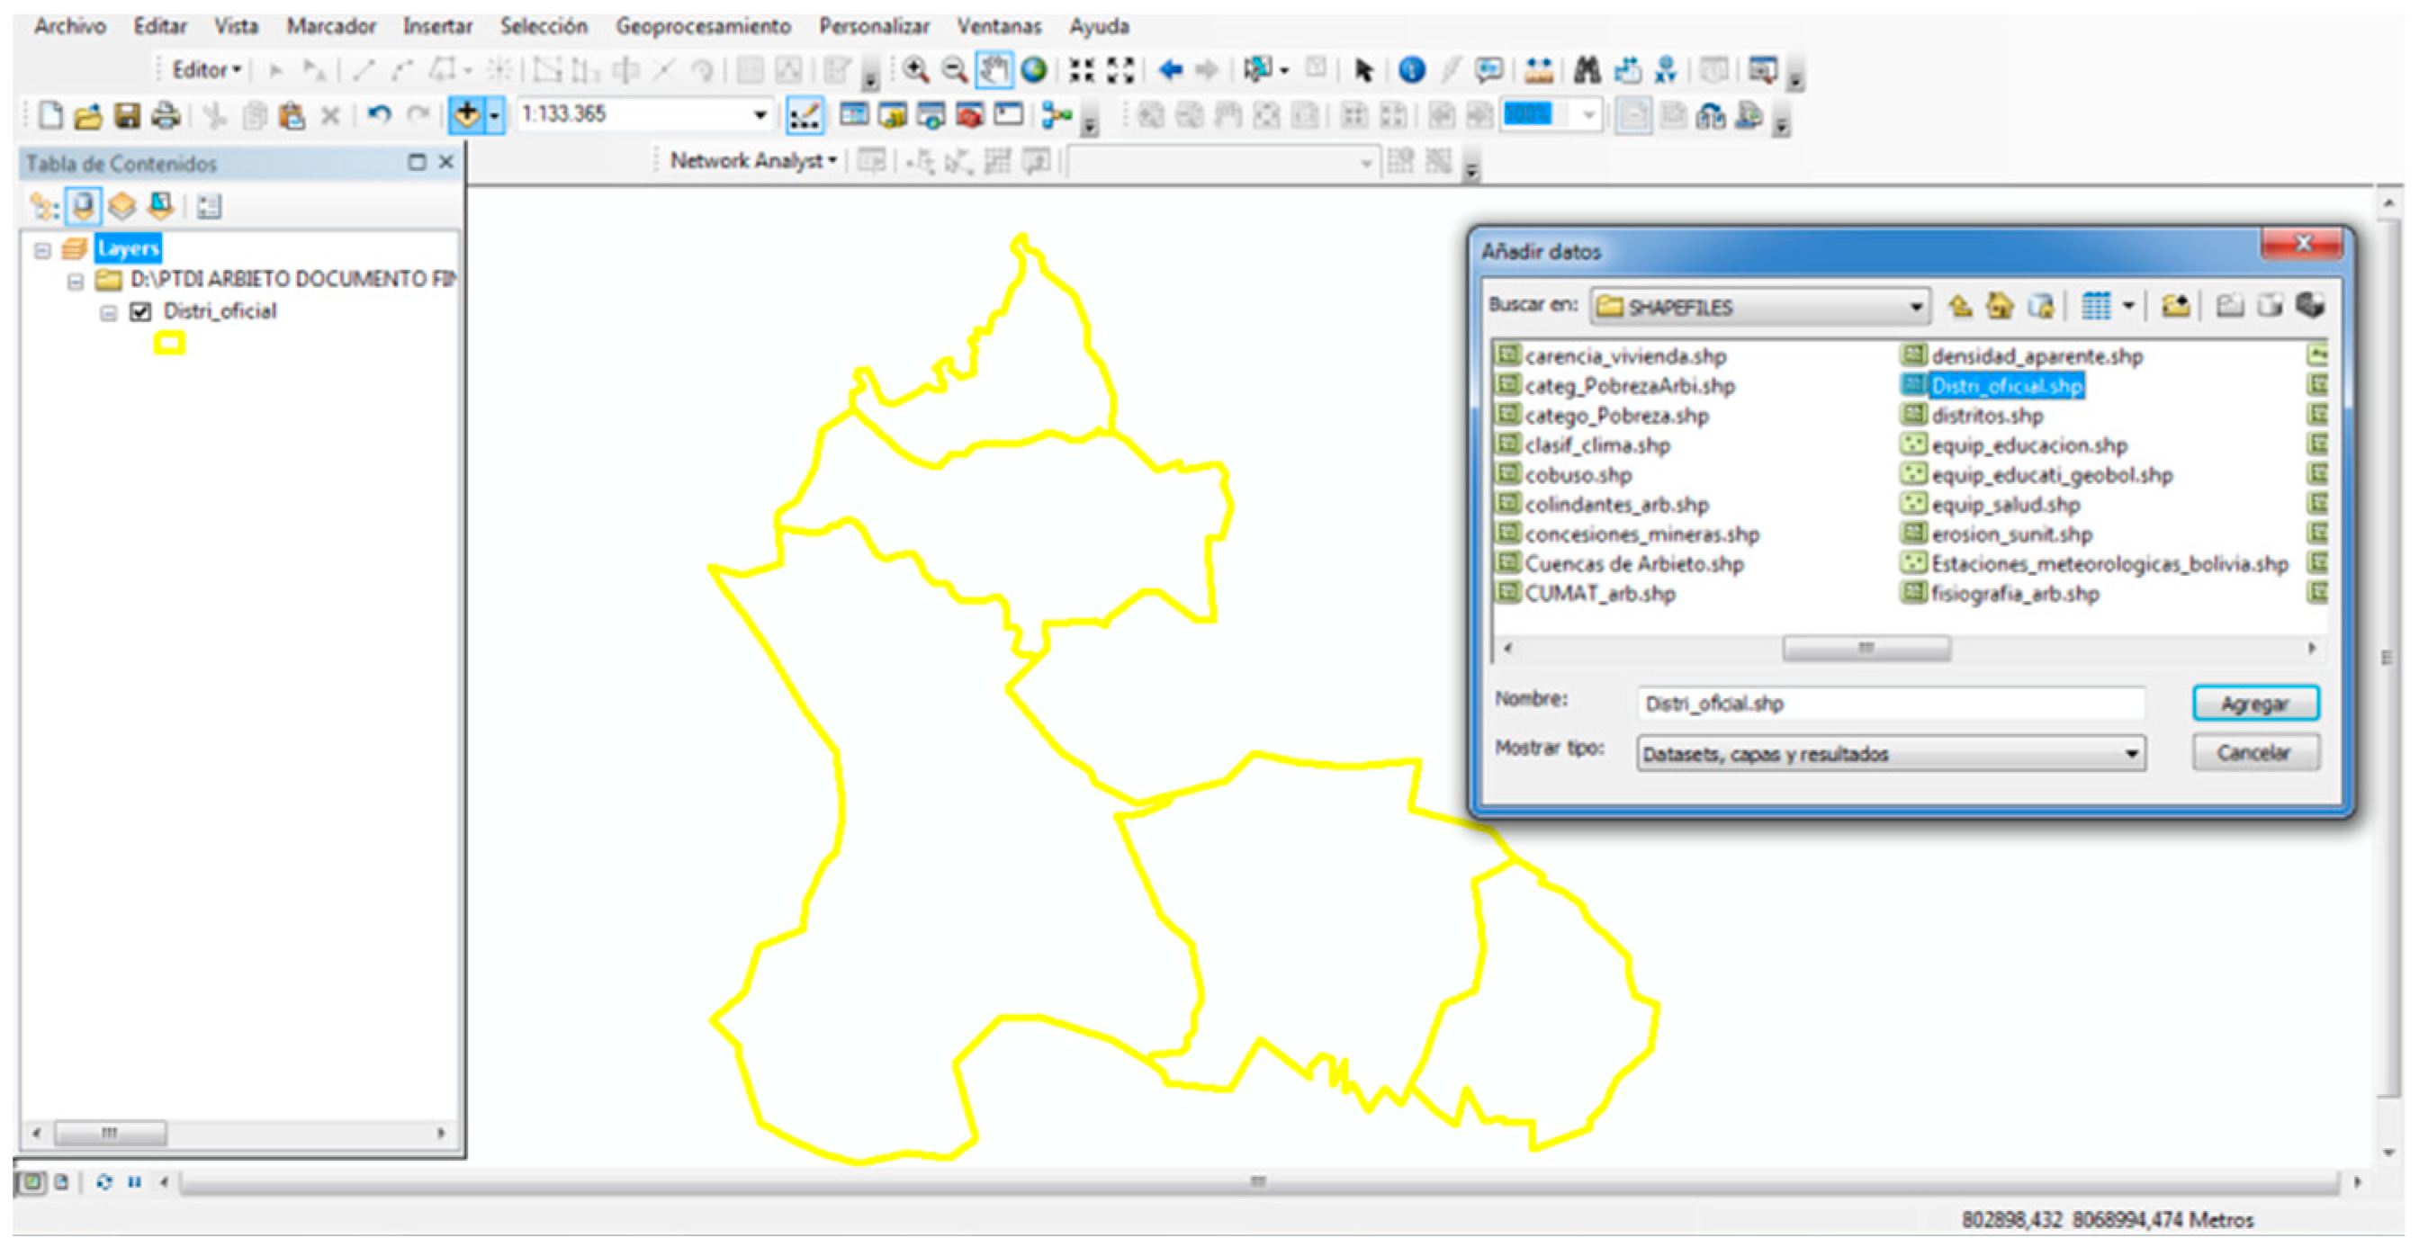This screenshot has height=1256, width=2428.
Task: Open the Mostrar tipo dropdown
Action: pos(2130,754)
